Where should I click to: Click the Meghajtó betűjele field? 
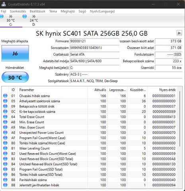(x=95, y=68)
